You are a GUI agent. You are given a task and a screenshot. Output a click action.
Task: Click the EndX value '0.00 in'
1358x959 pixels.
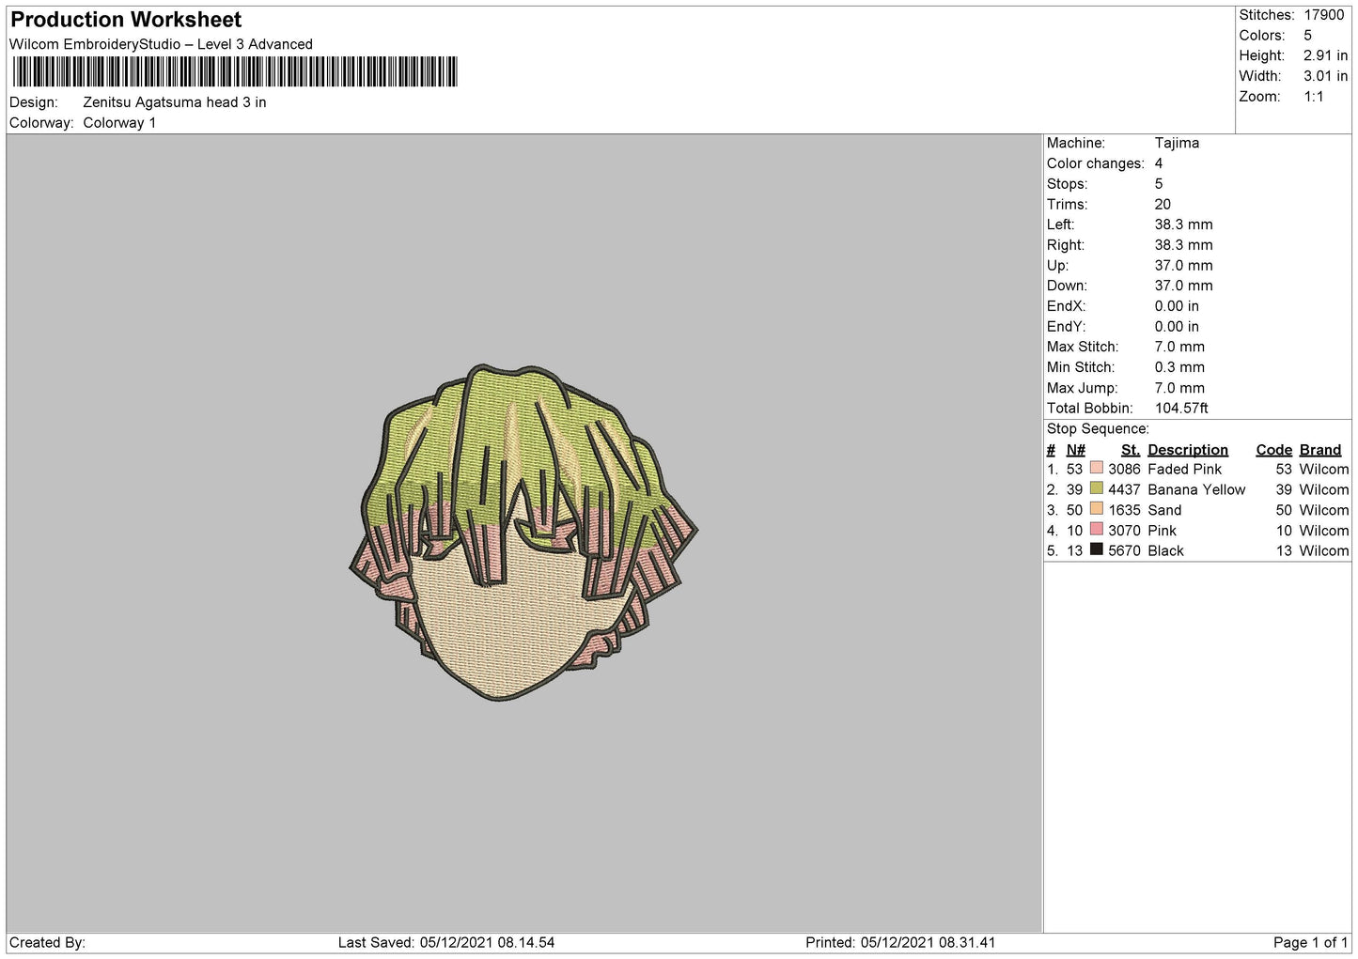(x=1177, y=306)
